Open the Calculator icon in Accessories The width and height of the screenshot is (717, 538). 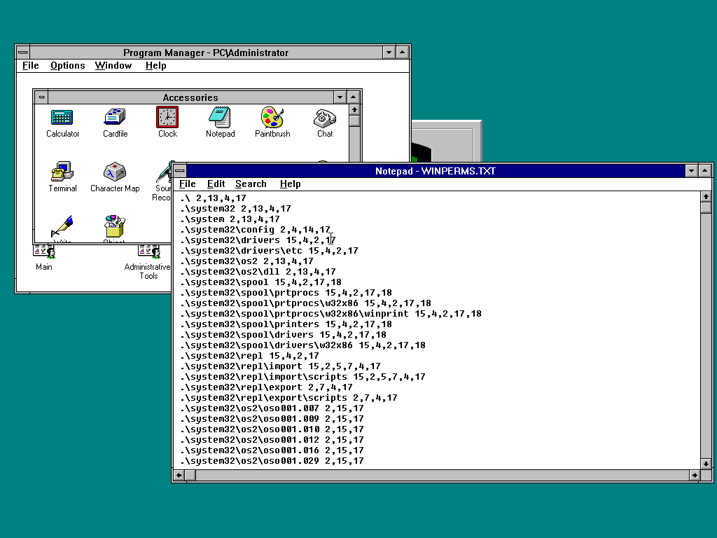62,118
